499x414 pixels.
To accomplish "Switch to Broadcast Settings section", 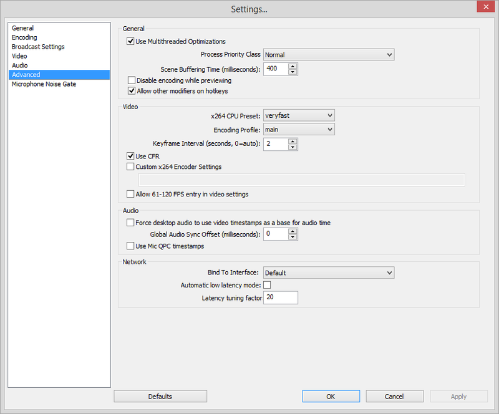I will (38, 47).
